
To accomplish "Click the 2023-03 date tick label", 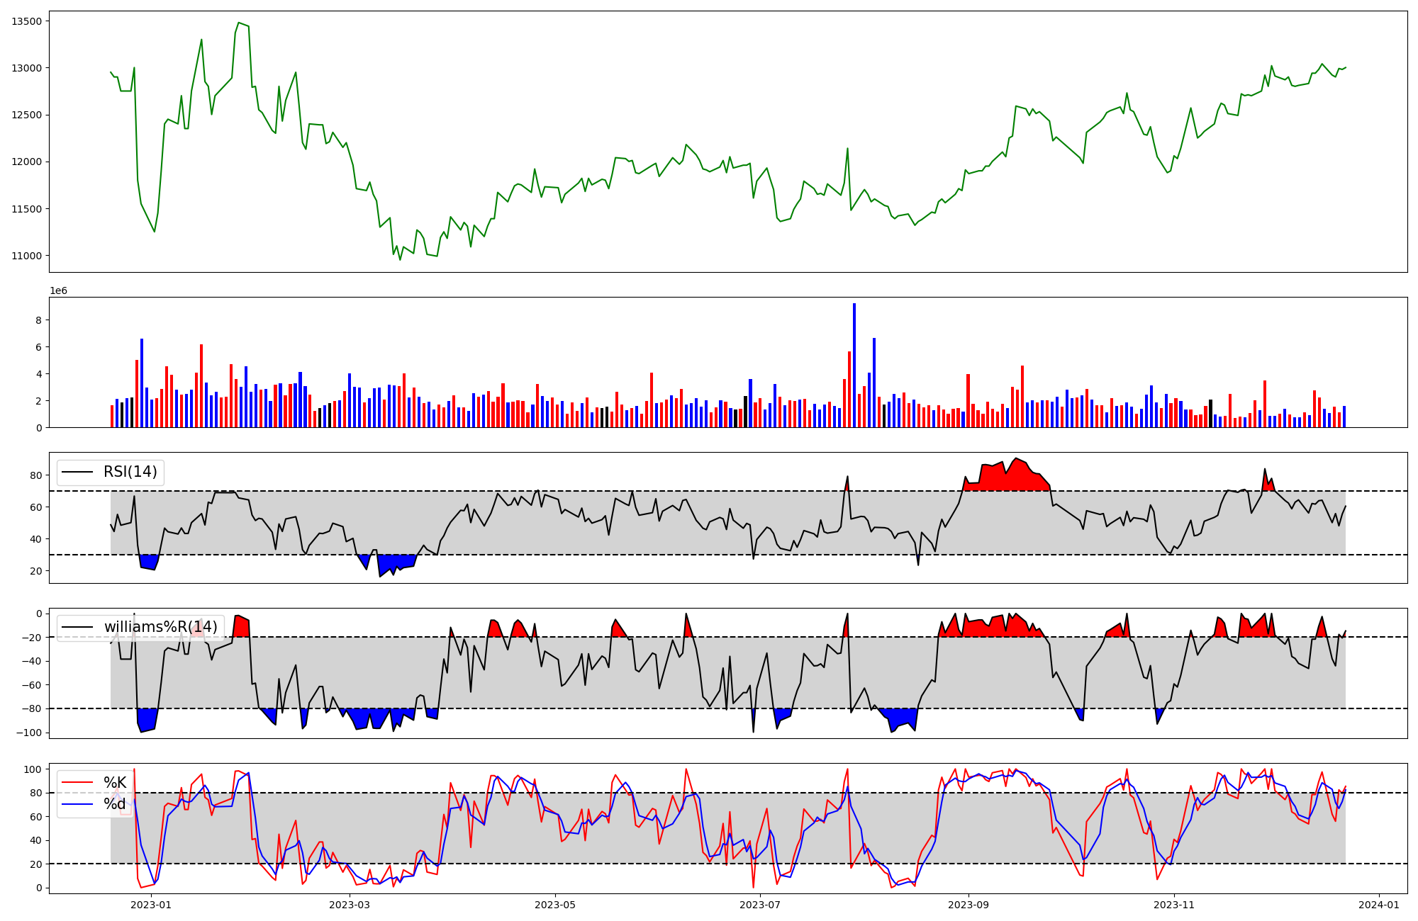I will [x=350, y=905].
